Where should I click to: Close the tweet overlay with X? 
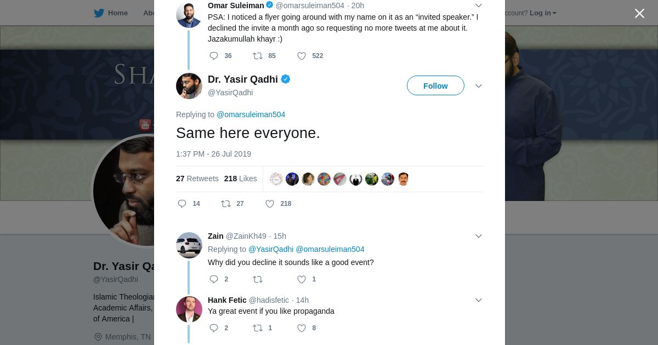coord(639,14)
